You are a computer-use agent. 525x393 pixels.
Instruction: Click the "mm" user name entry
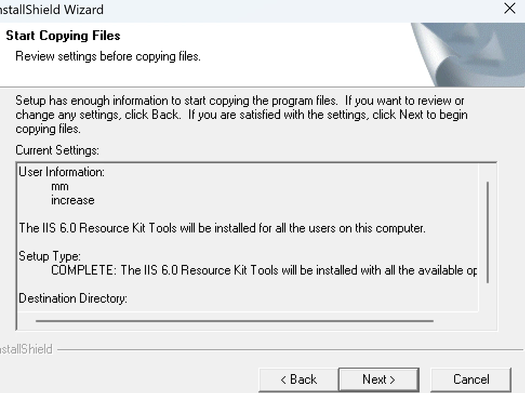(60, 186)
